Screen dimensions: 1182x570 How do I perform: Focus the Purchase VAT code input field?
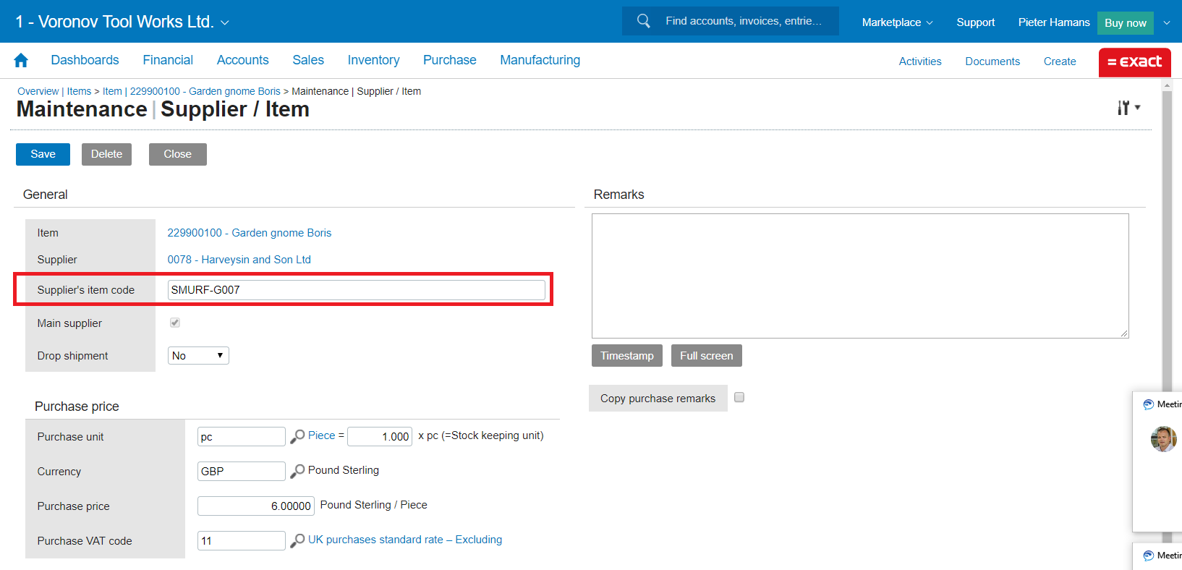pos(242,541)
